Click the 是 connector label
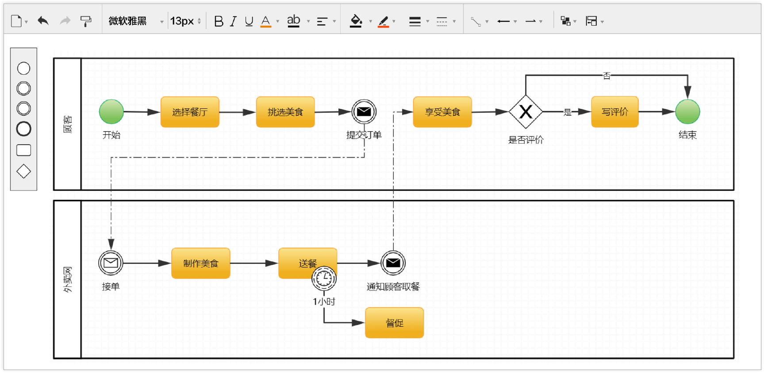This screenshot has height=374, width=764. (x=568, y=112)
